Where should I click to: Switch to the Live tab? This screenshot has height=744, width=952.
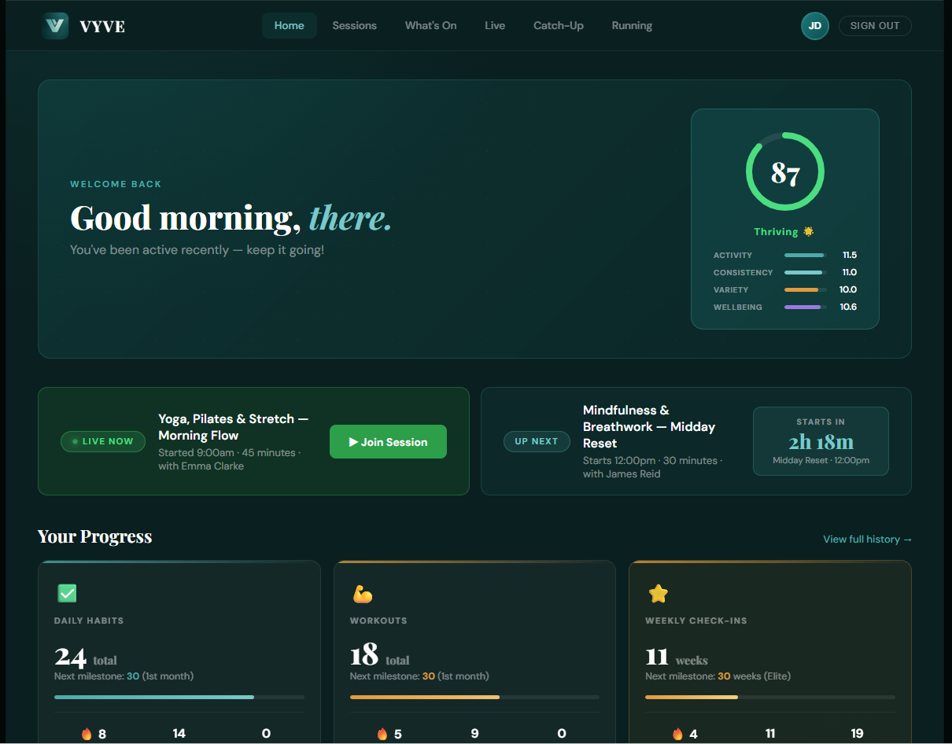click(x=495, y=26)
